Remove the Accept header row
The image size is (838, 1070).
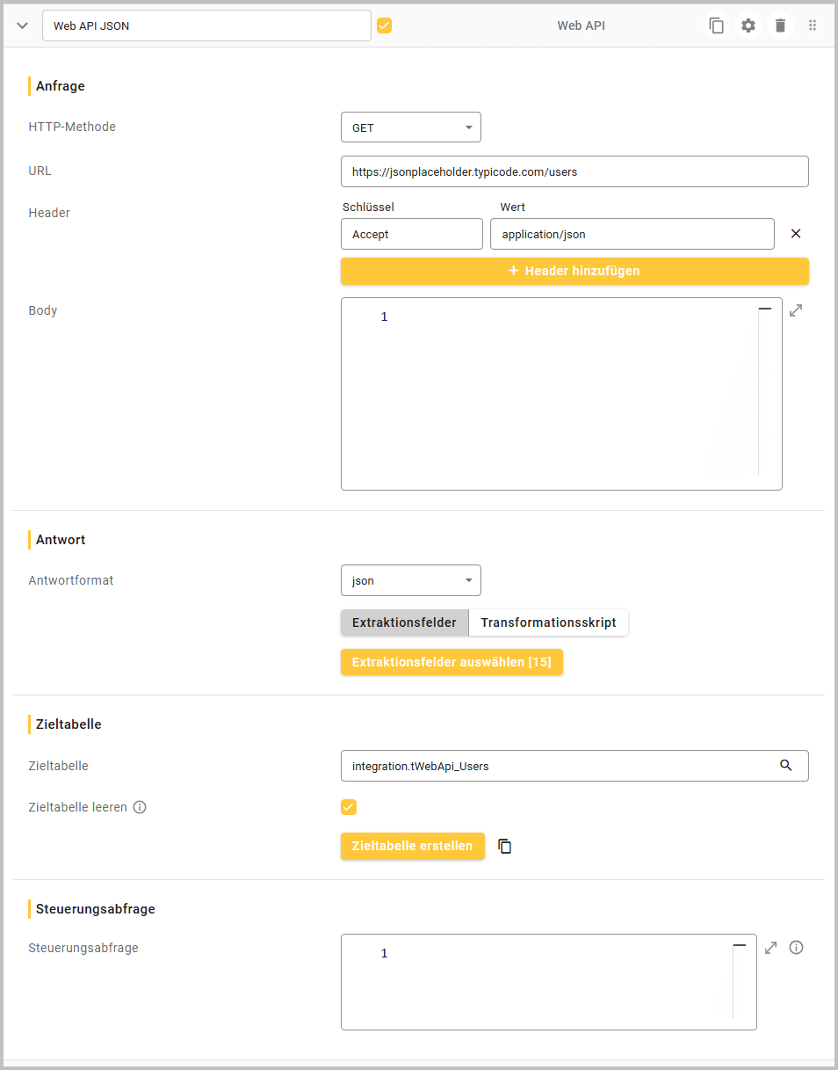(x=796, y=234)
